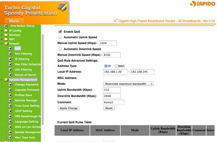Viewport: 217px width, 142px height.
Task: Click the NAT folder icon
Action: coord(6,39)
